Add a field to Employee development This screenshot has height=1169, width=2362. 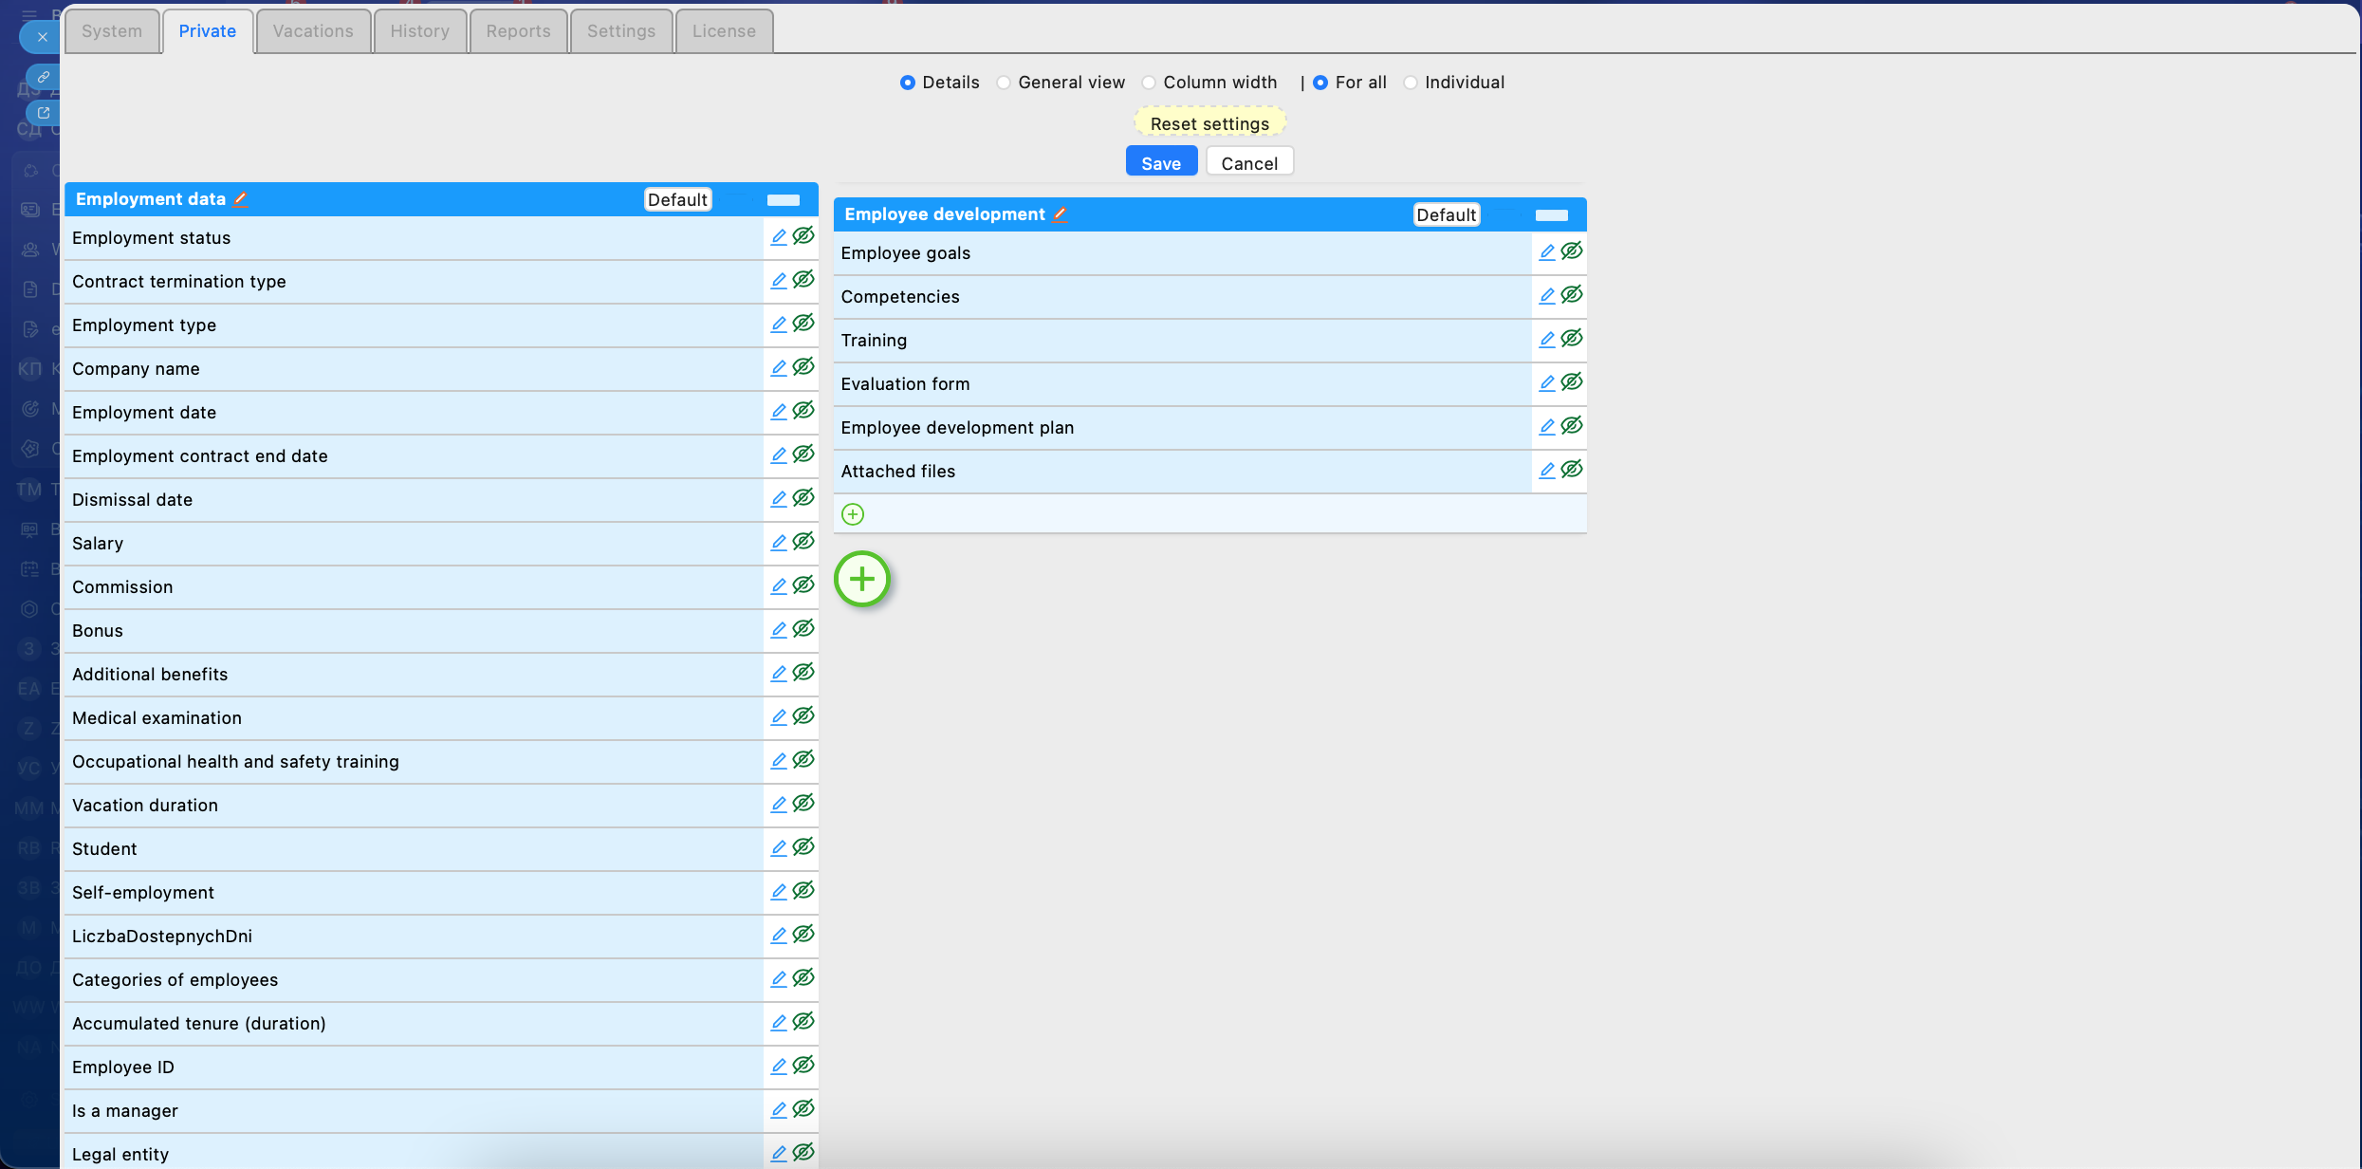point(853,514)
